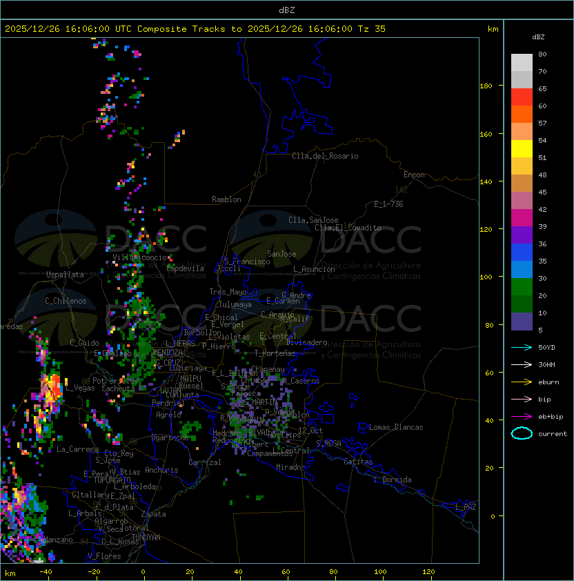Select the slate swatch between 10 and 5

[522, 322]
